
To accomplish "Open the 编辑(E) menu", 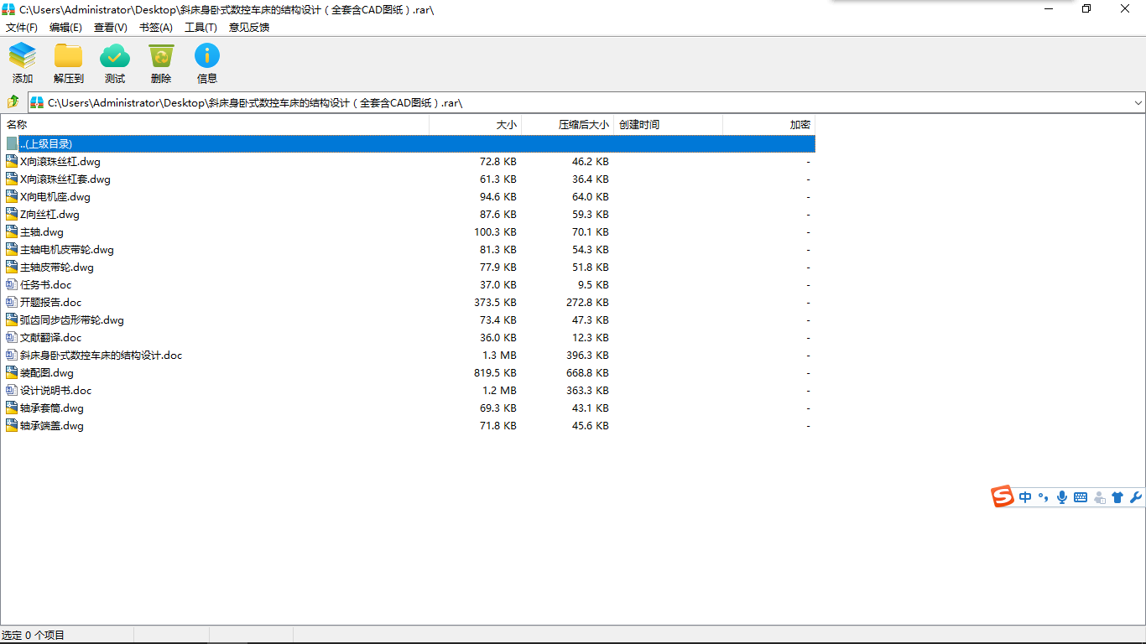I will (x=65, y=27).
